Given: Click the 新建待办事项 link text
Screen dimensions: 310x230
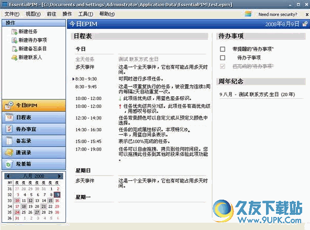Looking at the screenshot, I should [x=32, y=40].
